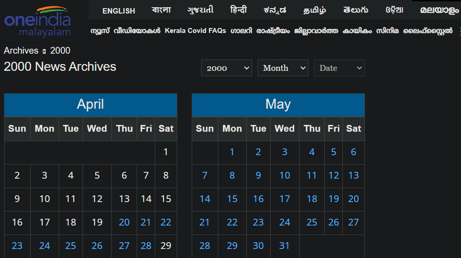This screenshot has height=258, width=461.
Task: Open Kerala Covid FAQs page
Action: [195, 31]
